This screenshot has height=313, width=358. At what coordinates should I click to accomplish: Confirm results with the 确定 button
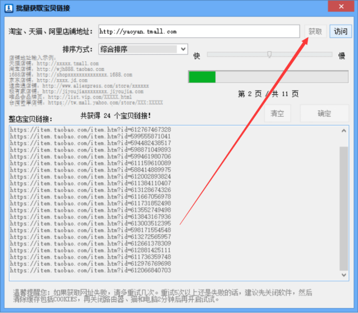point(324,113)
